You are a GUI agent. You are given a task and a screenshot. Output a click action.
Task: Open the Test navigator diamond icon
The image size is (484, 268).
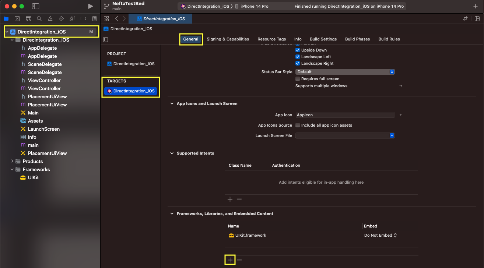point(61,18)
